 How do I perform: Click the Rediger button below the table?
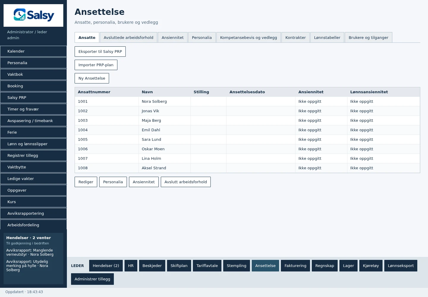tap(86, 182)
